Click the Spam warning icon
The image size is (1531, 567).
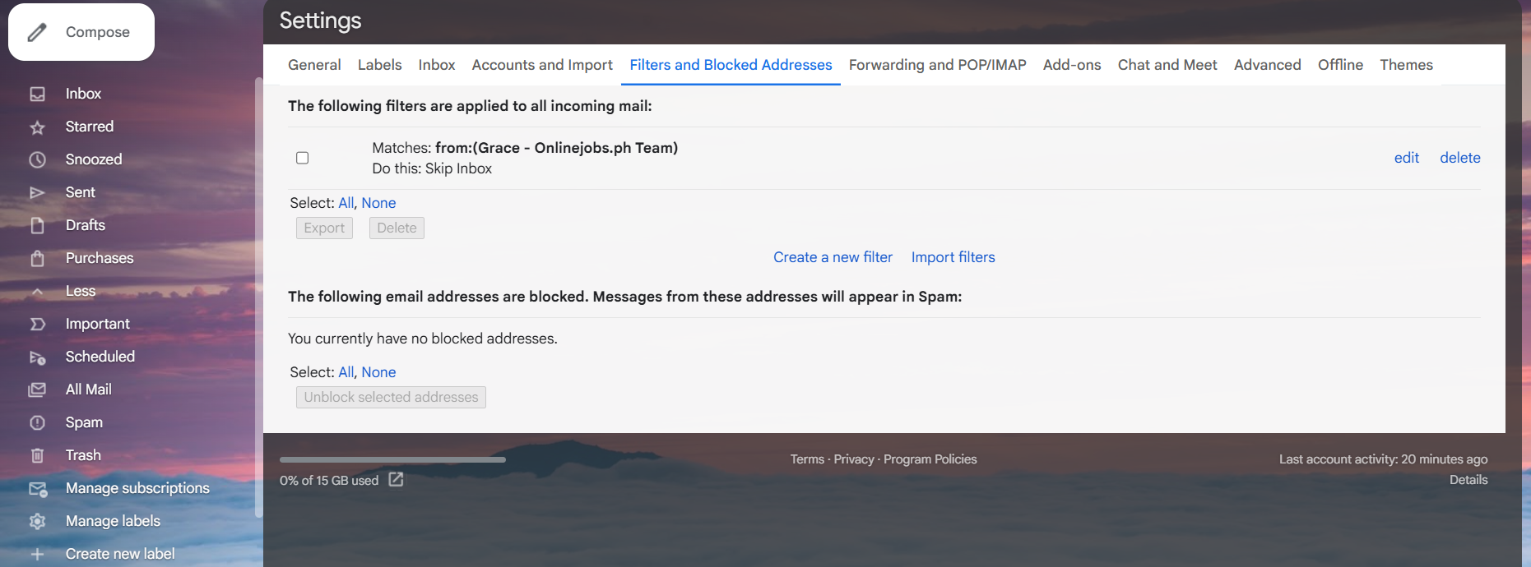click(x=37, y=422)
